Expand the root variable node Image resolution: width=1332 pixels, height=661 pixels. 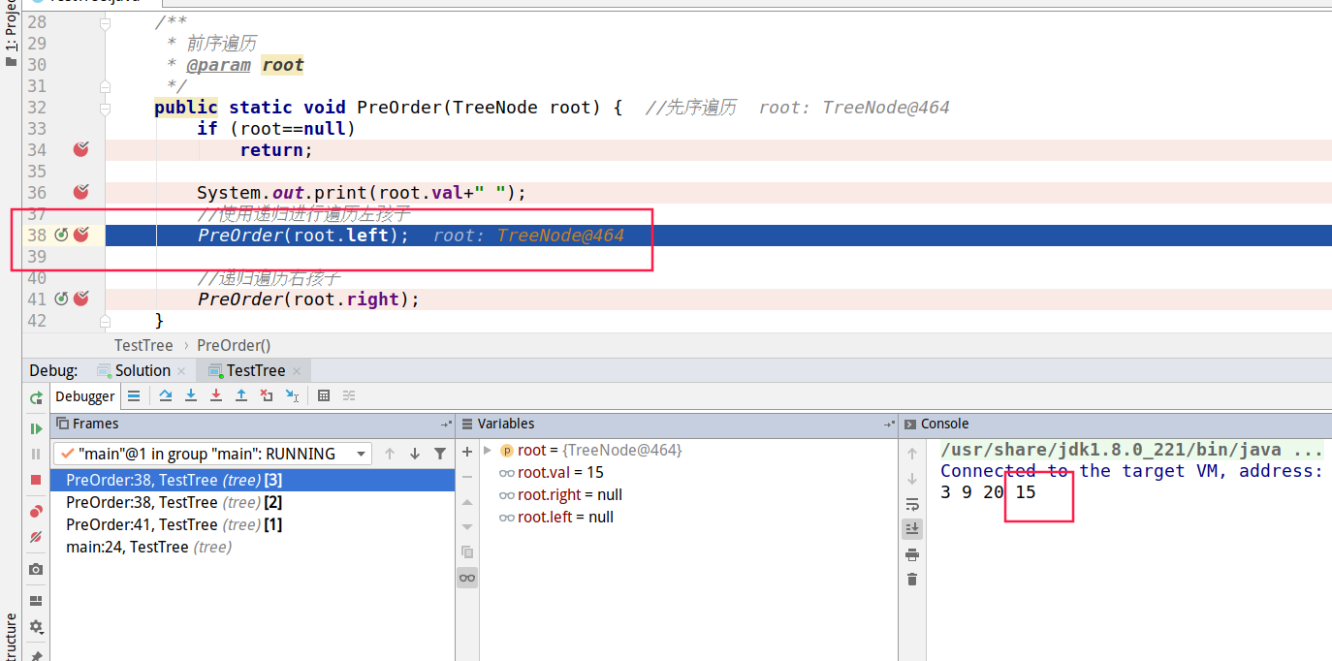point(488,450)
